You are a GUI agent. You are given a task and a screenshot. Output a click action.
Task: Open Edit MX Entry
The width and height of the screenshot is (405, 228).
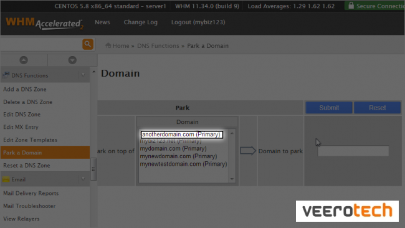[21, 127]
